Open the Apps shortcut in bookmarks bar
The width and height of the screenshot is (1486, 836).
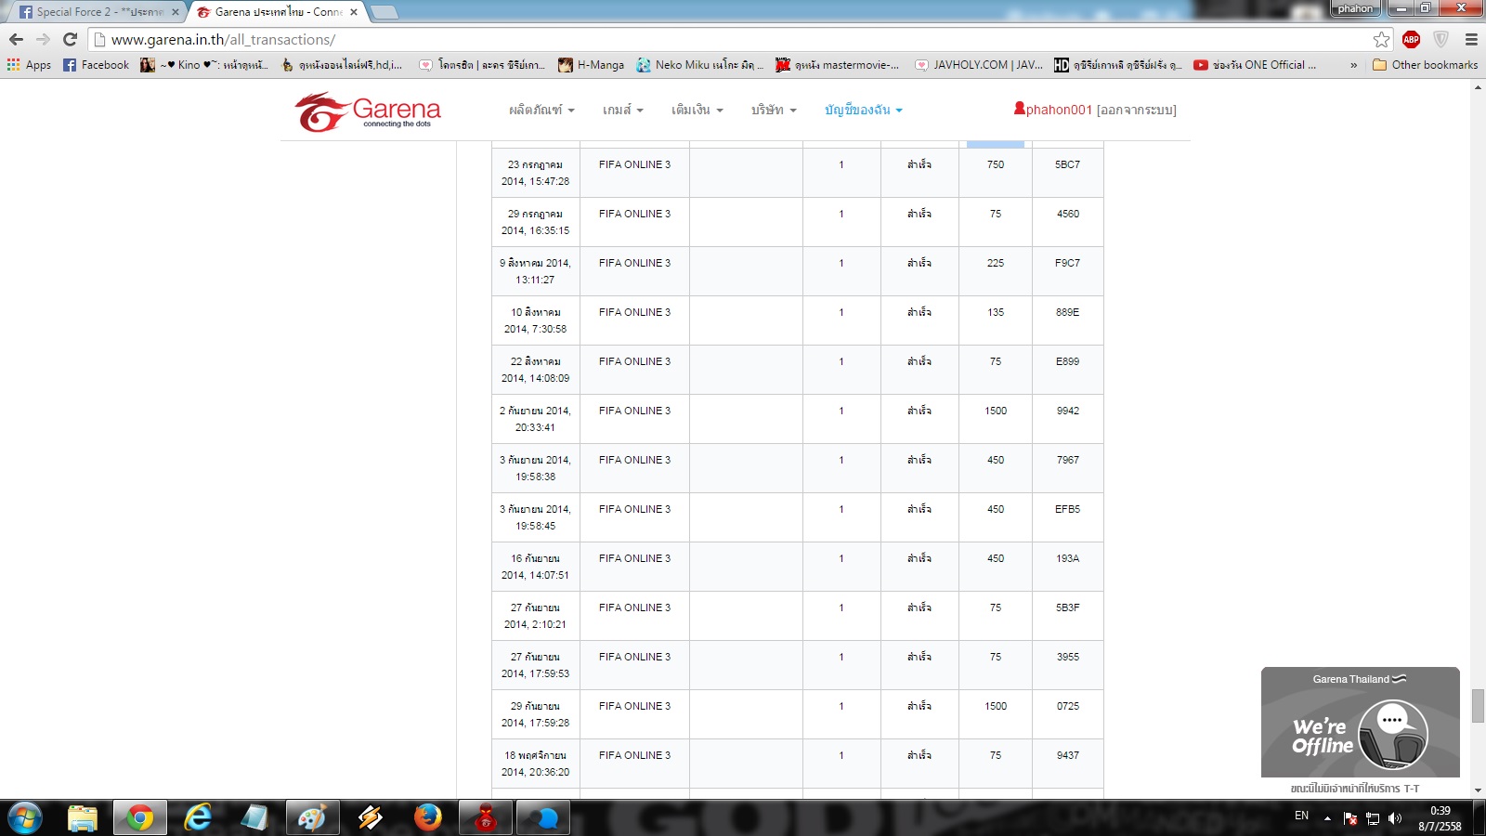tap(29, 65)
